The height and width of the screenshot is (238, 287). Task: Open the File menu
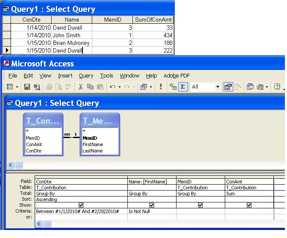coord(13,76)
